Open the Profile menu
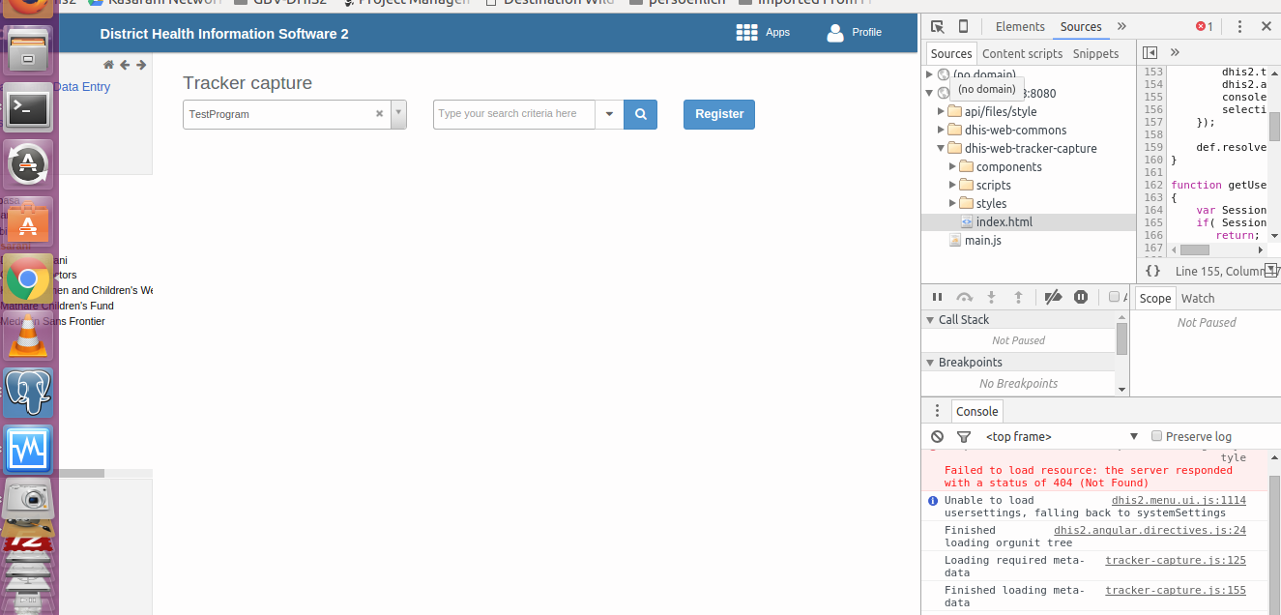 coord(855,33)
